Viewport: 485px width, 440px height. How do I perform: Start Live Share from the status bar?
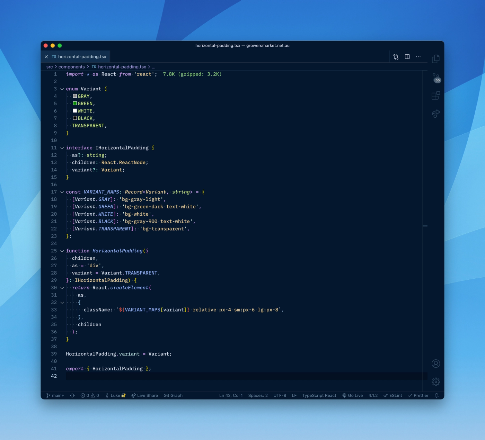click(x=144, y=395)
